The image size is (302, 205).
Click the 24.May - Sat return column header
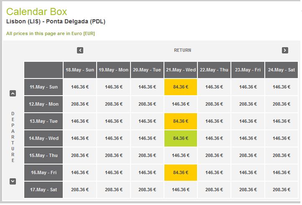click(282, 70)
